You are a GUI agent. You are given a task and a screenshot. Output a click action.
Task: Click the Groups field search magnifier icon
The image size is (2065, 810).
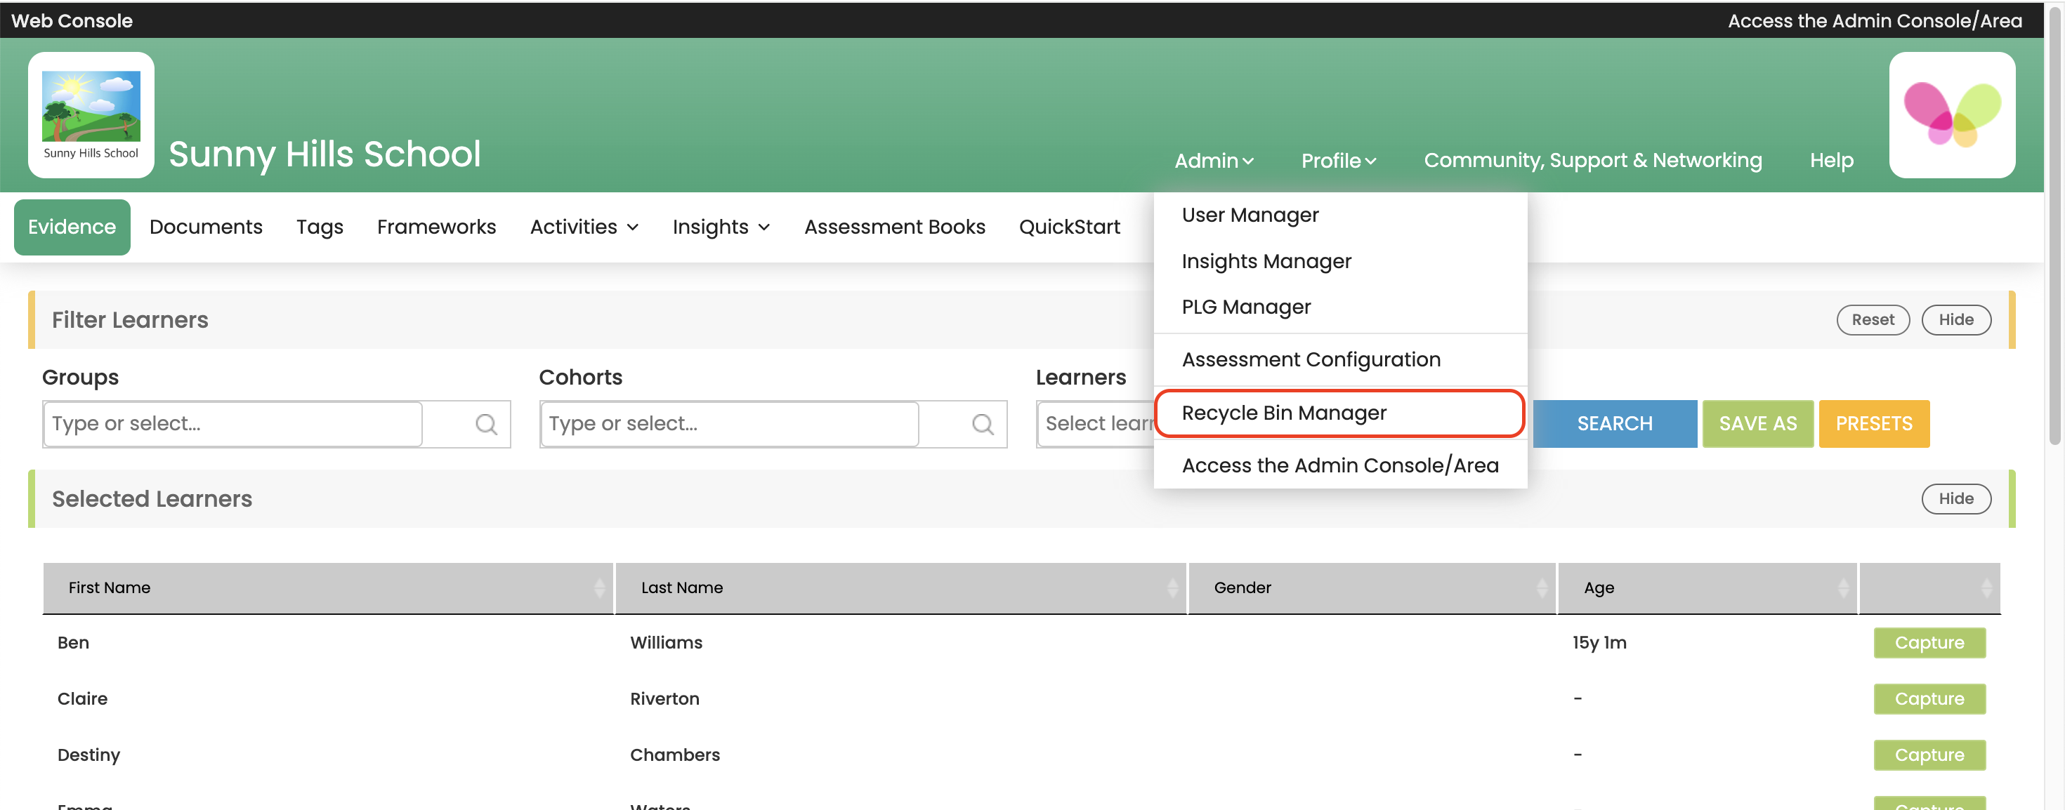(x=486, y=424)
